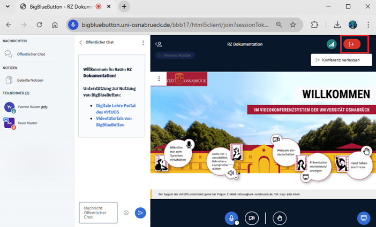Close the BigBlueButton tab
376x227 pixels.
tap(109, 7)
